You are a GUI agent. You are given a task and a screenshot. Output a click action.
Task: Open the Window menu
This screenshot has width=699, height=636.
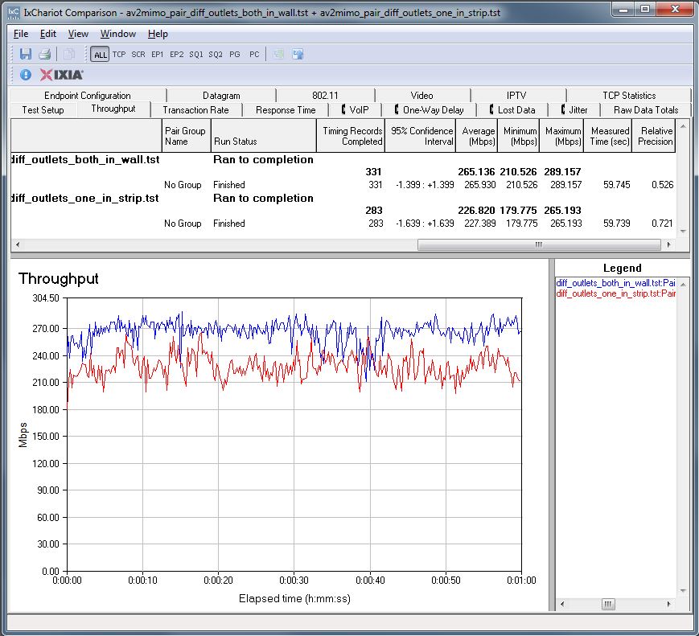[118, 34]
